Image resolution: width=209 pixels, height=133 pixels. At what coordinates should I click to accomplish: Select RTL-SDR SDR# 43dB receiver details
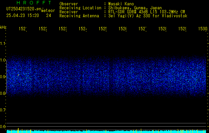(147, 12)
